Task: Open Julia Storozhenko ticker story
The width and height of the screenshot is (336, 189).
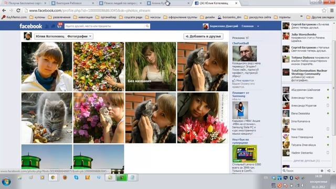Action: tap(307, 37)
